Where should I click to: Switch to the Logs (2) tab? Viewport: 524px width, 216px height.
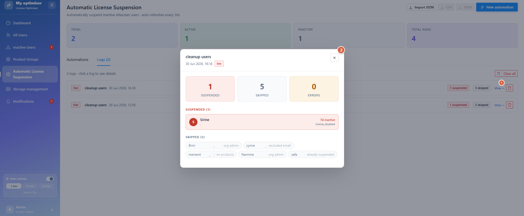(104, 60)
